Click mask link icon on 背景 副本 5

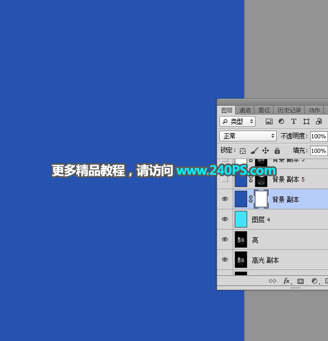tap(251, 179)
